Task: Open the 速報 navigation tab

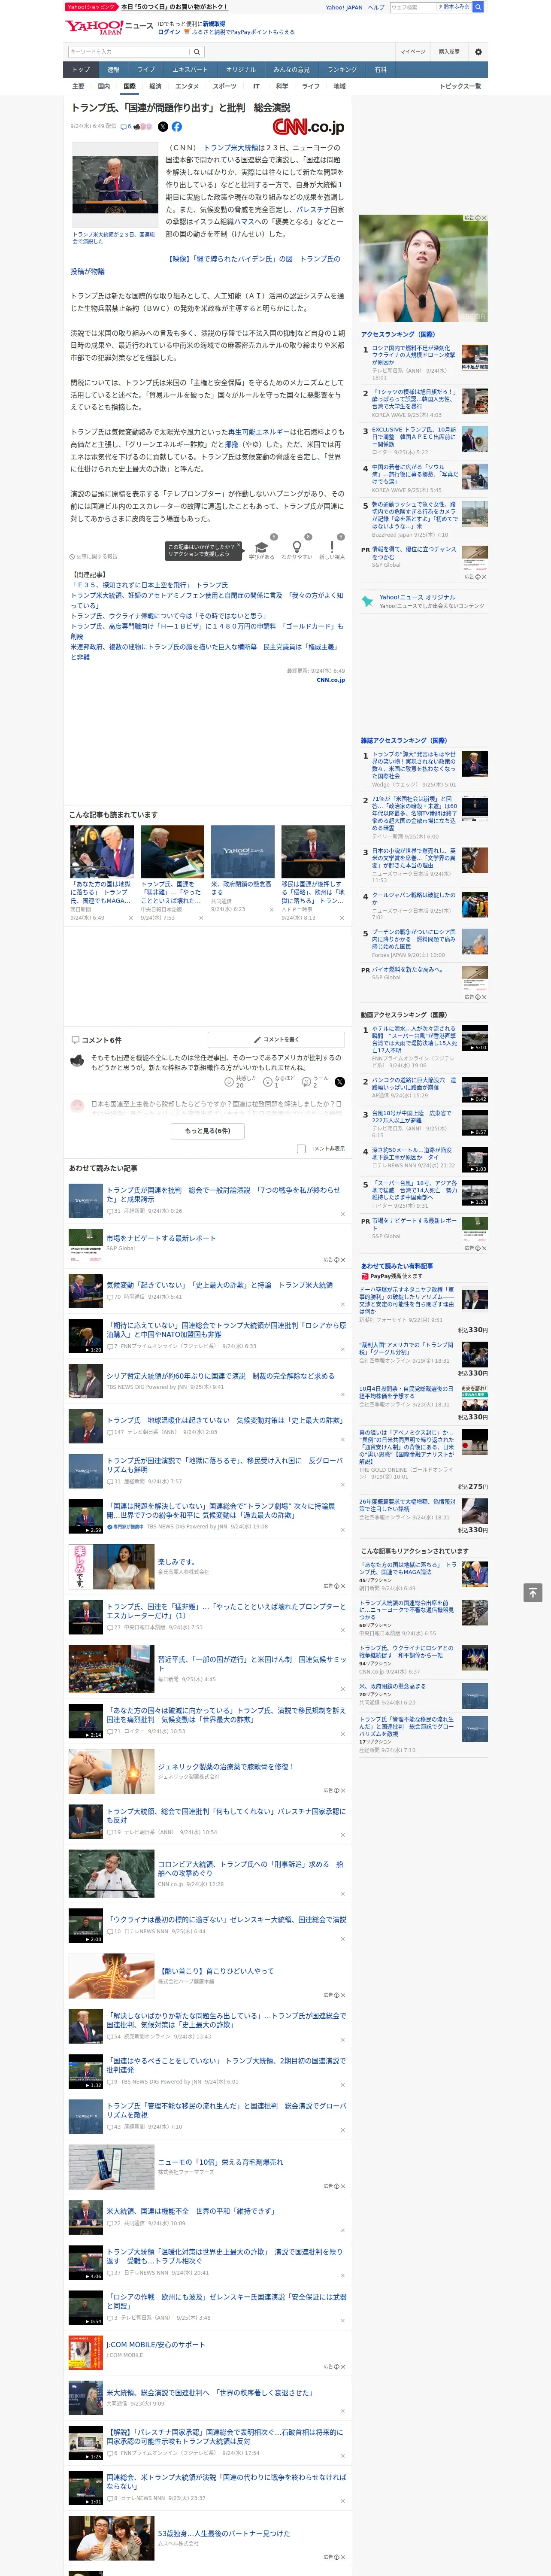Action: click(113, 70)
